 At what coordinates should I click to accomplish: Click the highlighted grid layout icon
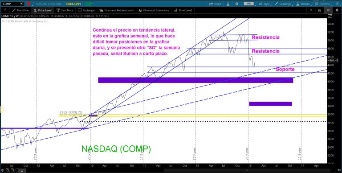pyautogui.click(x=328, y=10)
